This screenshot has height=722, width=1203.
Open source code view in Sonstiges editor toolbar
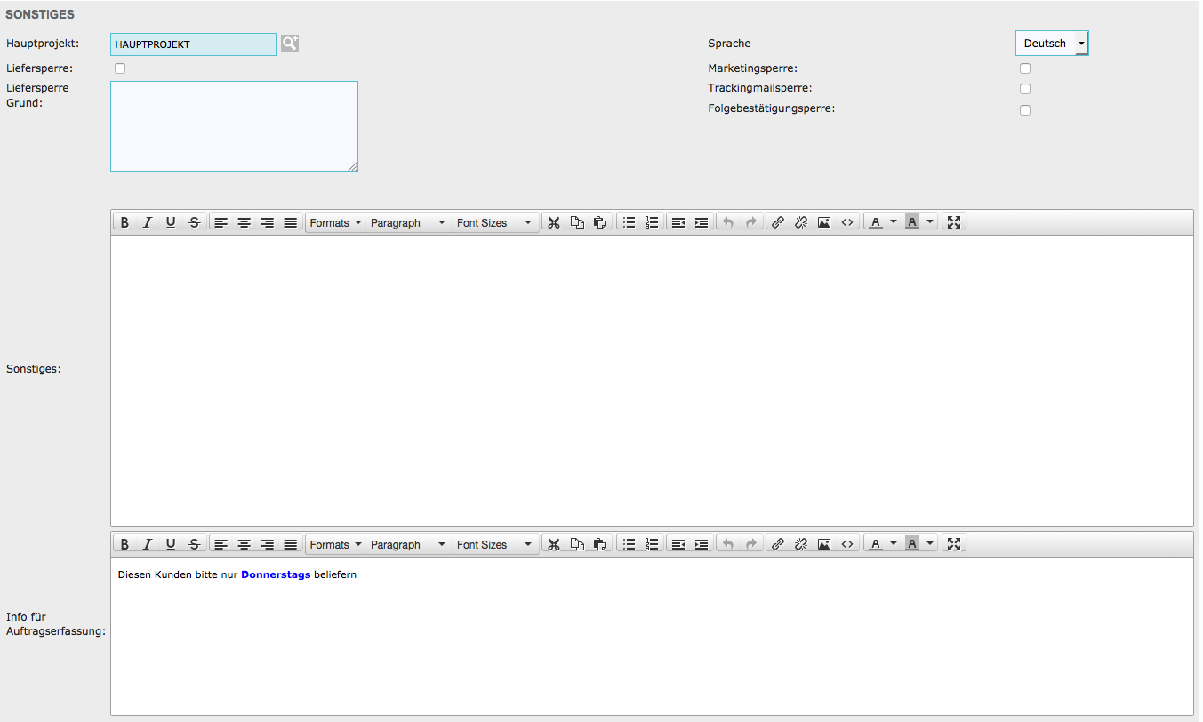click(846, 222)
